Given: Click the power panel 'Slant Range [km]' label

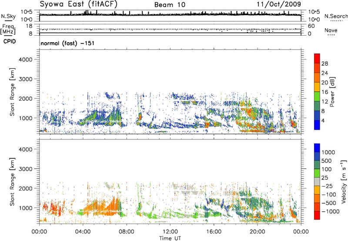Looking at the screenshot, I should (x=12, y=92).
